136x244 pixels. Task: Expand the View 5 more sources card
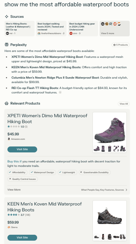pyautogui.click(x=114, y=29)
